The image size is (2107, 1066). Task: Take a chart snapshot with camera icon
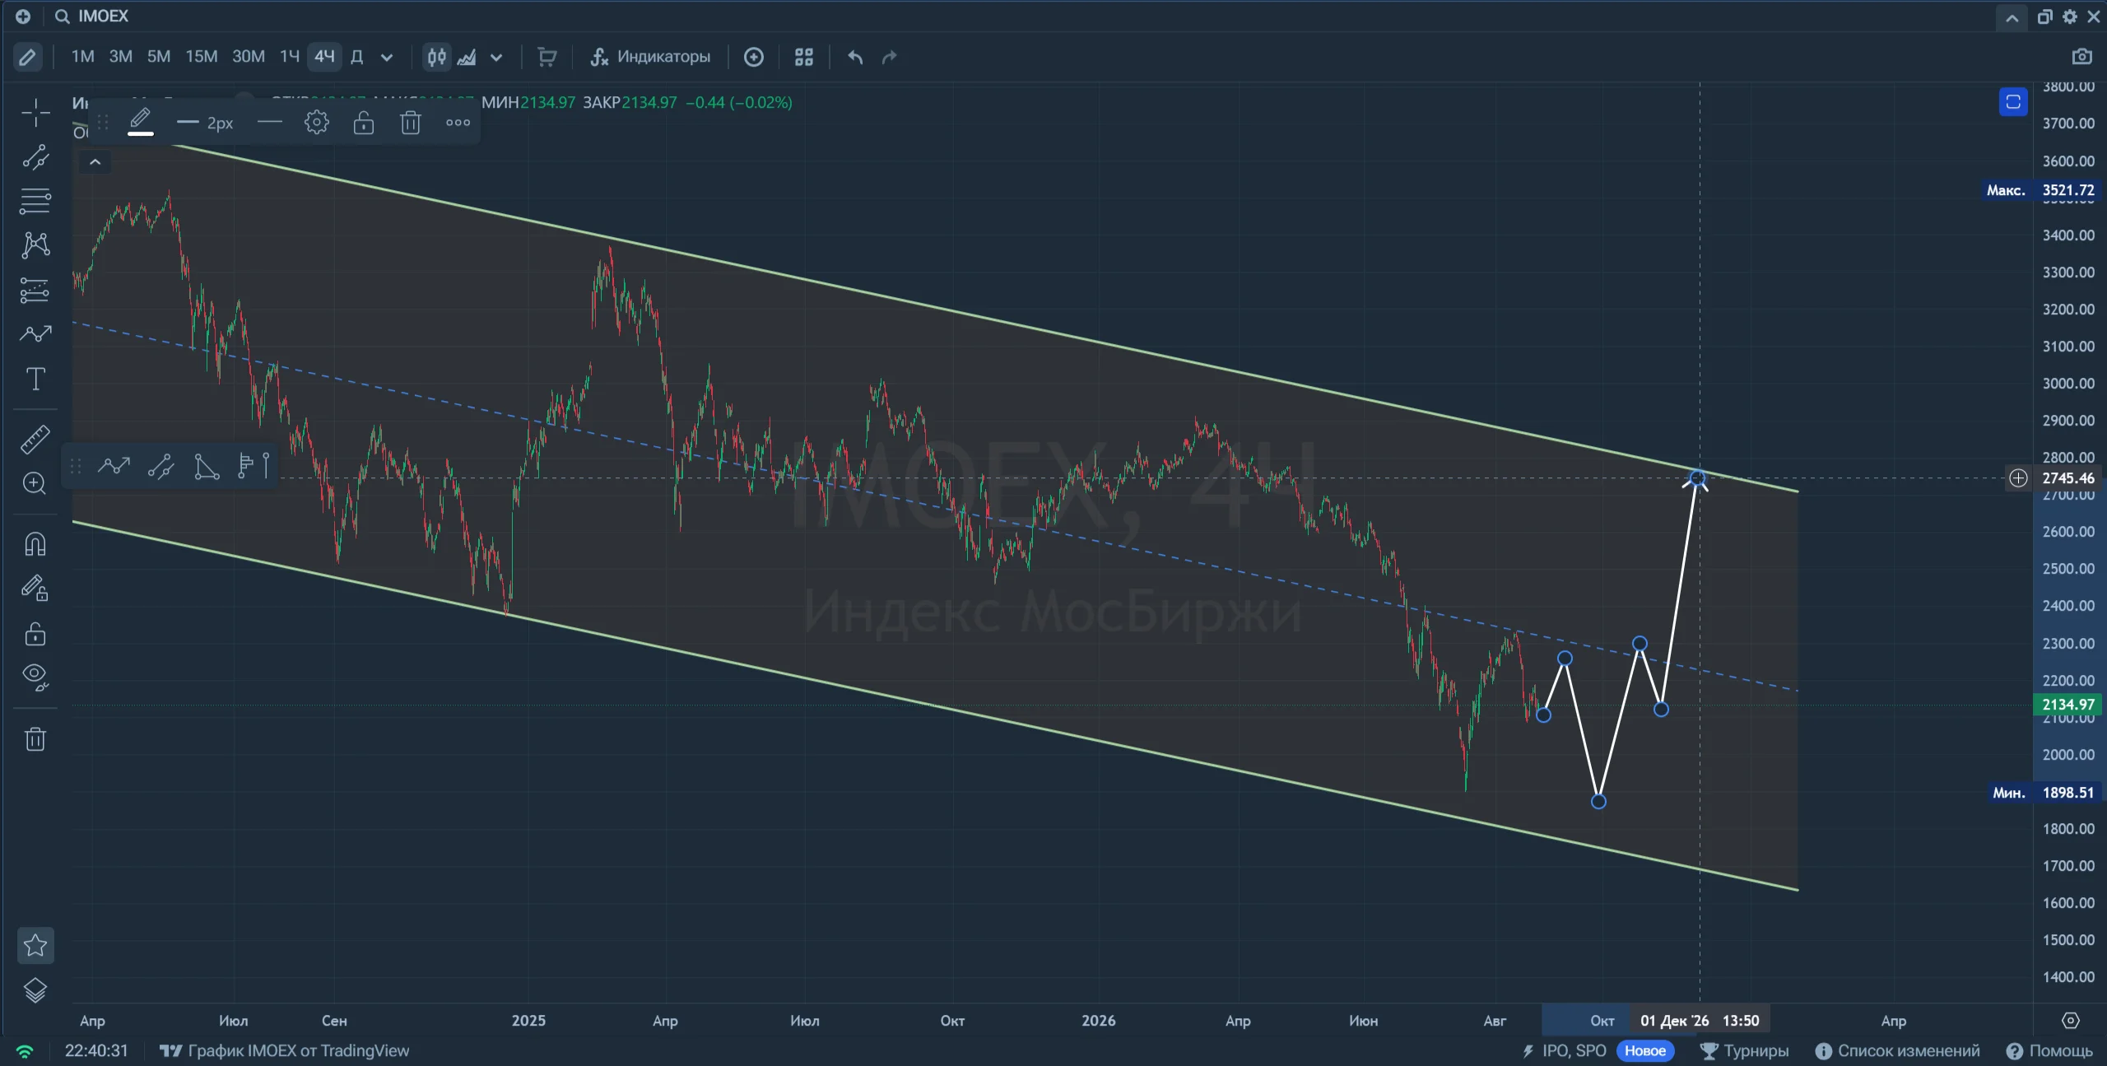pos(2081,57)
